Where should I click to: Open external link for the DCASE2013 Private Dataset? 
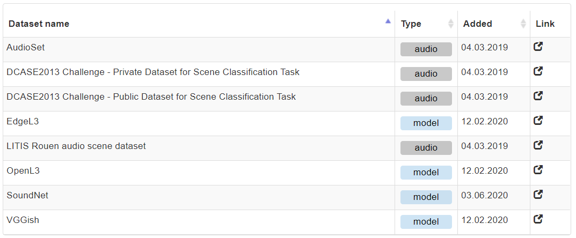click(x=538, y=71)
